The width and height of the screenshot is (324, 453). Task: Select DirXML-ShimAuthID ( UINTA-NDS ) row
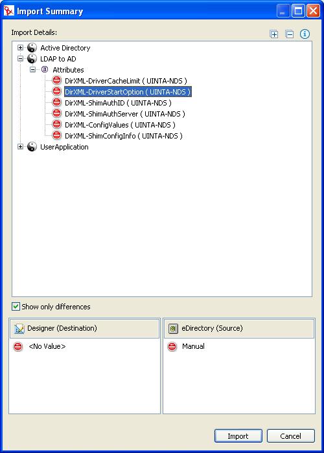click(x=118, y=103)
